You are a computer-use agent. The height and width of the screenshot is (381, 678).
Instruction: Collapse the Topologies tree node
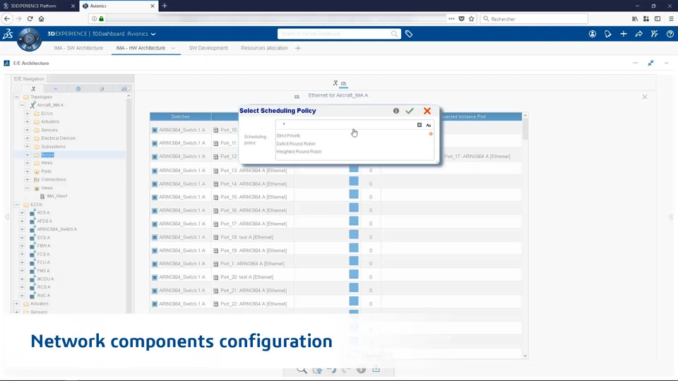[17, 97]
